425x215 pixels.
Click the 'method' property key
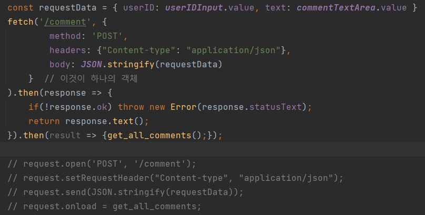tap(65, 36)
